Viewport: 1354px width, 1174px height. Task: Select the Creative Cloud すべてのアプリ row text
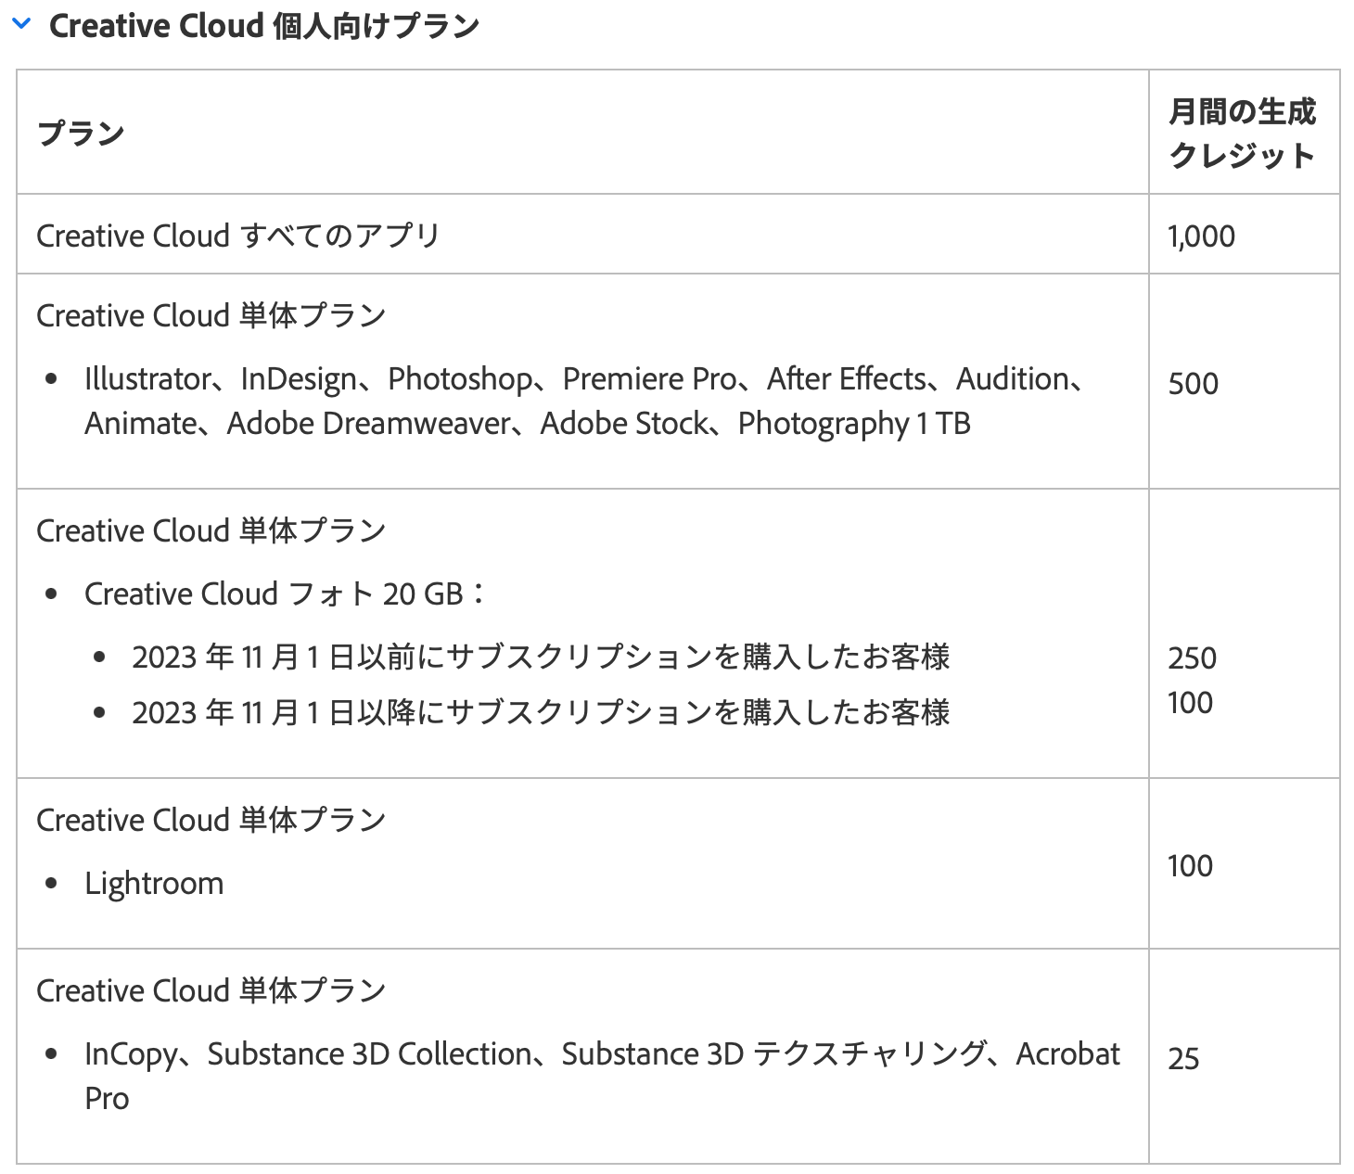(237, 236)
